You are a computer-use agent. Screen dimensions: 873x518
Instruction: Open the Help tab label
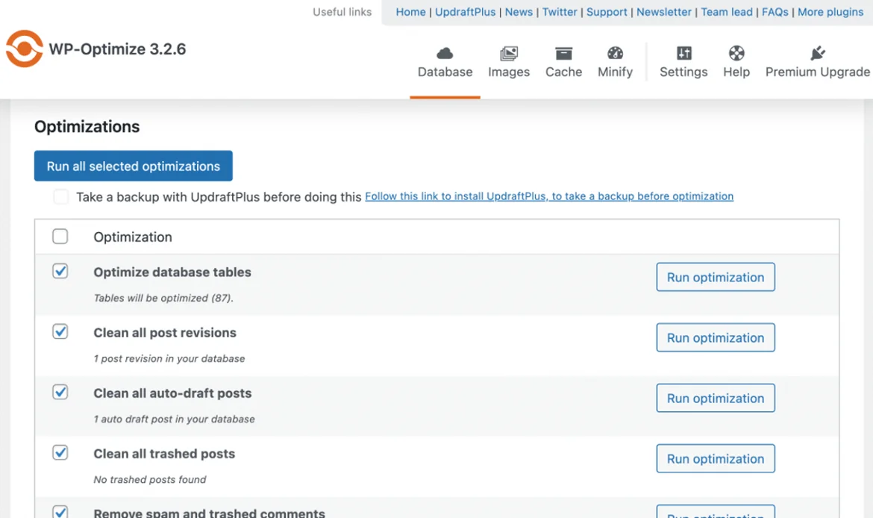736,72
